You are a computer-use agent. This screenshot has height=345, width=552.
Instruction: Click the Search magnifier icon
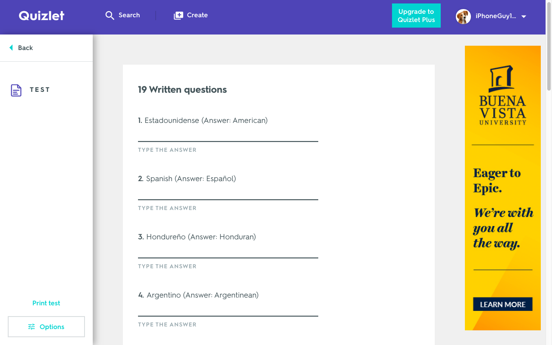pyautogui.click(x=110, y=16)
